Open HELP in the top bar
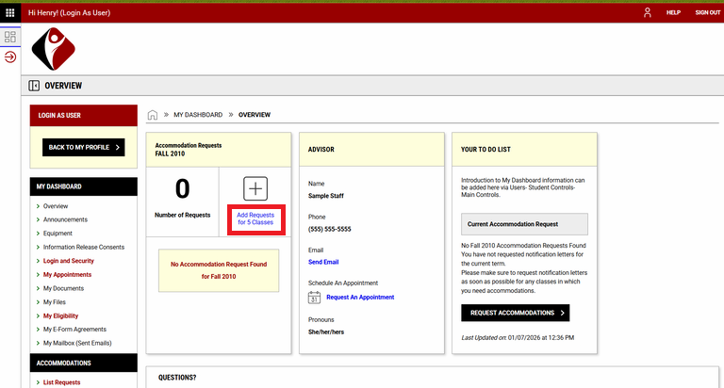724x388 pixels. pyautogui.click(x=673, y=12)
